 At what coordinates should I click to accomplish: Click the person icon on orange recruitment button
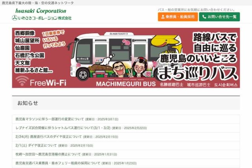point(163,17)
